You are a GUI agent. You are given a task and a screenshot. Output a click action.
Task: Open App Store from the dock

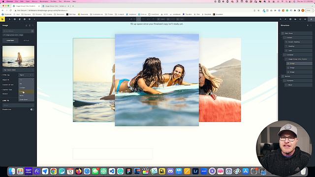point(246,171)
